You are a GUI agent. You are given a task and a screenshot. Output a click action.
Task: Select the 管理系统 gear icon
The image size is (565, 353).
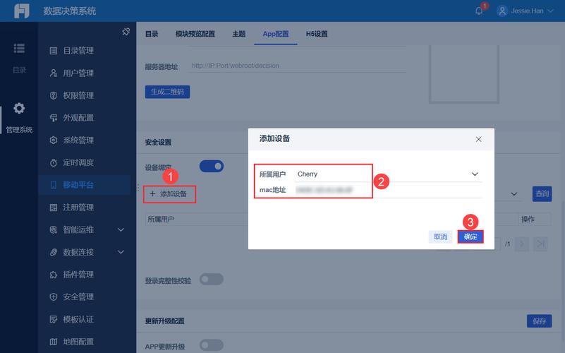tap(19, 108)
